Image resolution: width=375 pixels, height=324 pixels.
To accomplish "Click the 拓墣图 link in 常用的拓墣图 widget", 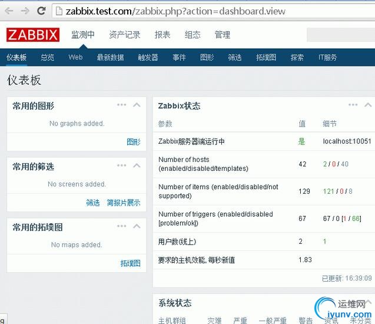I will pos(130,263).
